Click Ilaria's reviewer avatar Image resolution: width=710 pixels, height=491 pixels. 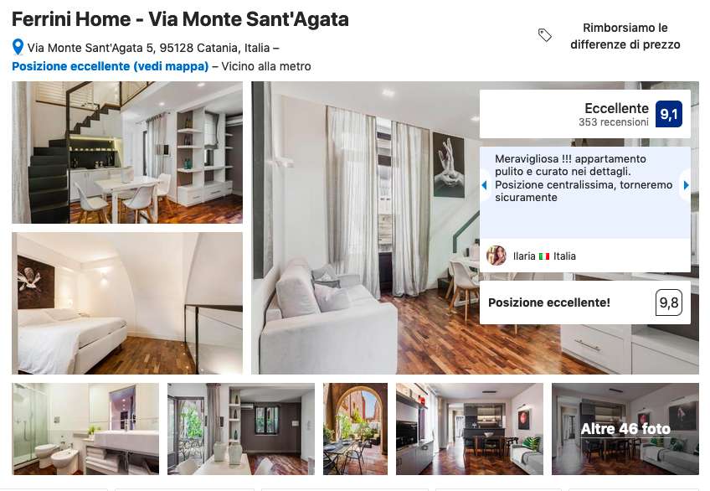[496, 256]
